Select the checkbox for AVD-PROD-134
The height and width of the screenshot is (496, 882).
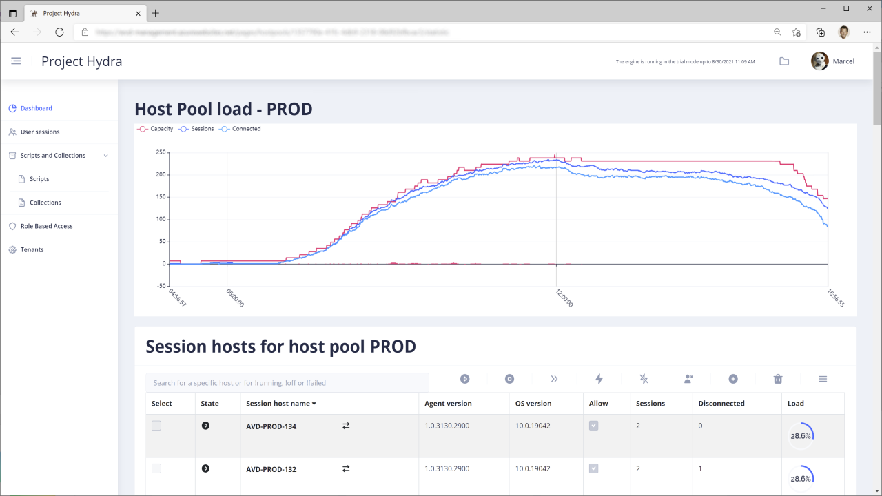point(156,426)
